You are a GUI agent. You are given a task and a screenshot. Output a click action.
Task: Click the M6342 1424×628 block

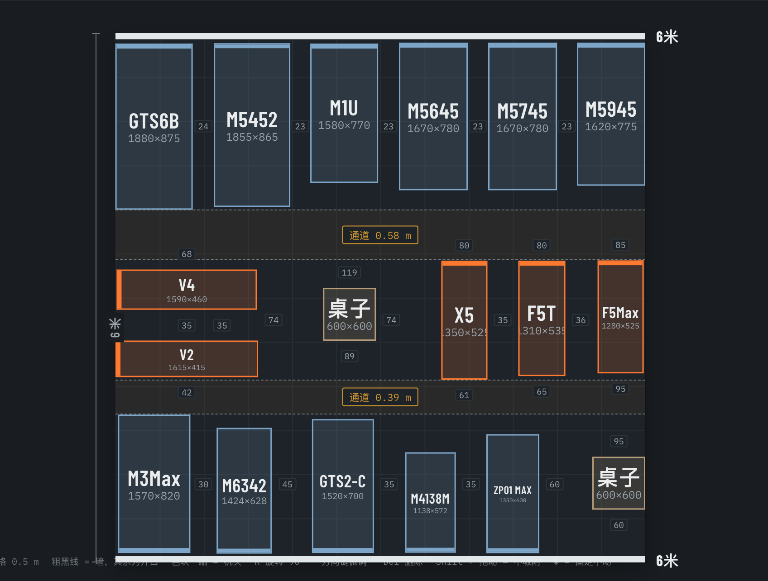coord(244,491)
